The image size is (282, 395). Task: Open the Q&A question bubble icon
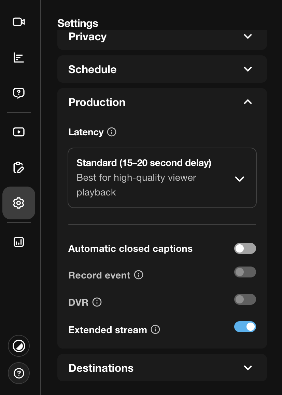pyautogui.click(x=19, y=93)
